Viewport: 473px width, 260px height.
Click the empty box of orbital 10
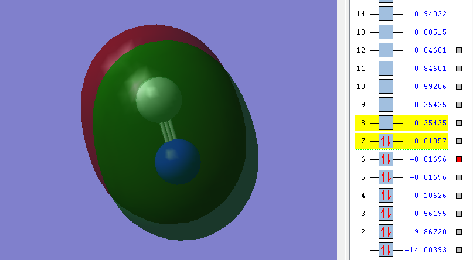pyautogui.click(x=386, y=87)
